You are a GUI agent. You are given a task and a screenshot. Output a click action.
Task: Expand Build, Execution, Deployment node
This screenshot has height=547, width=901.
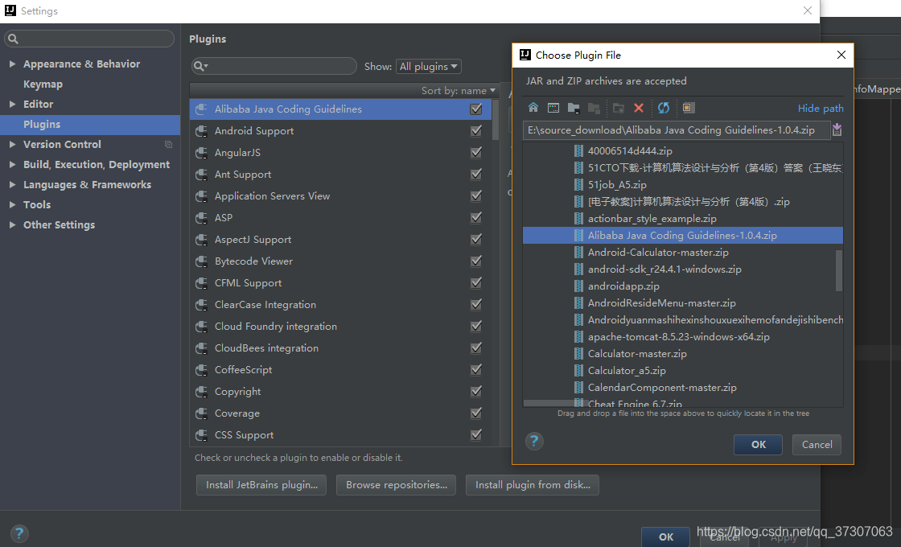(12, 164)
